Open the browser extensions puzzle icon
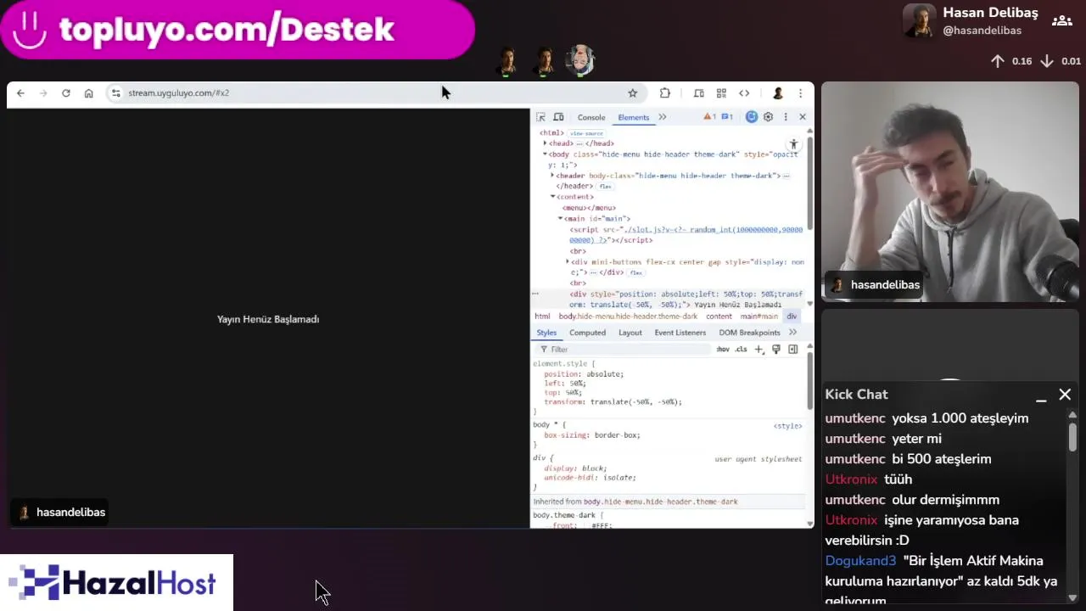 (x=665, y=93)
